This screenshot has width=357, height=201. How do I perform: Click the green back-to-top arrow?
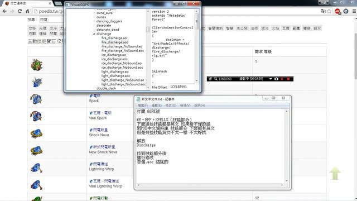335,173
